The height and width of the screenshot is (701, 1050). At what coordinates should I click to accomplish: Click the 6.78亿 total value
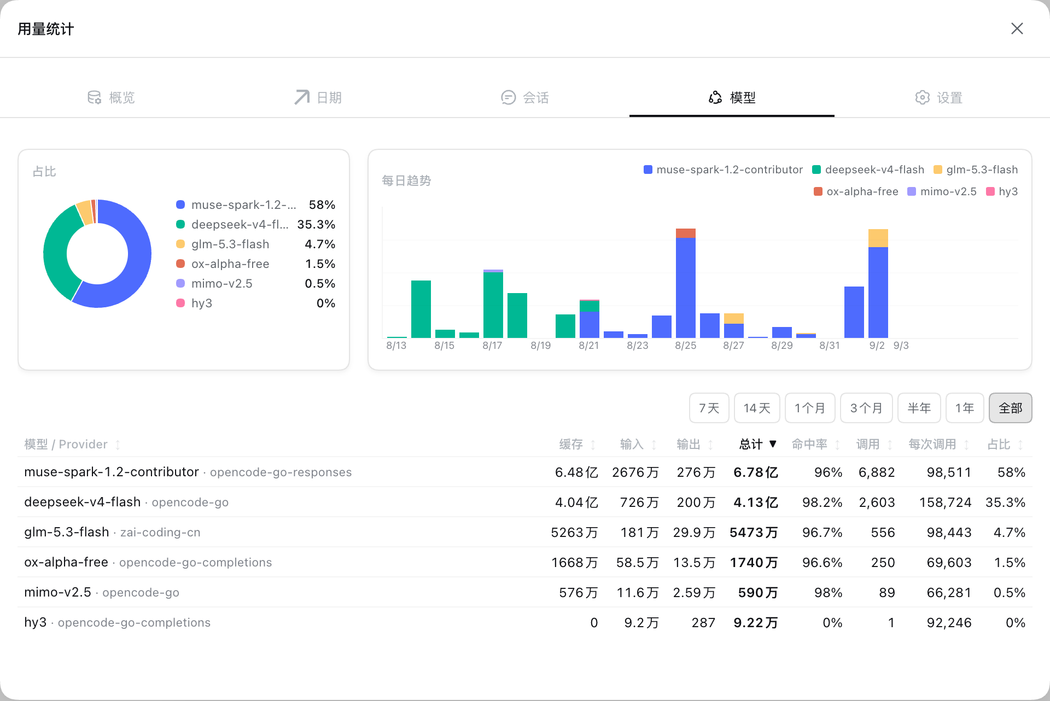tap(755, 472)
